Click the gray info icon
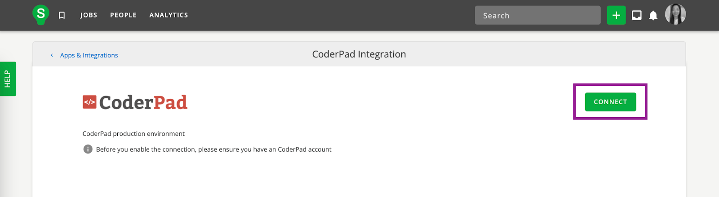 pos(88,149)
